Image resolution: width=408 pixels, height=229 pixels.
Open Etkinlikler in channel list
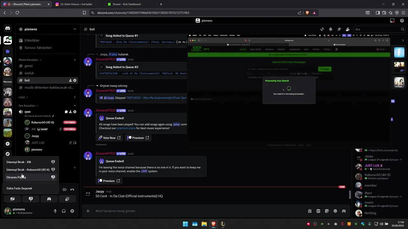click(48, 40)
